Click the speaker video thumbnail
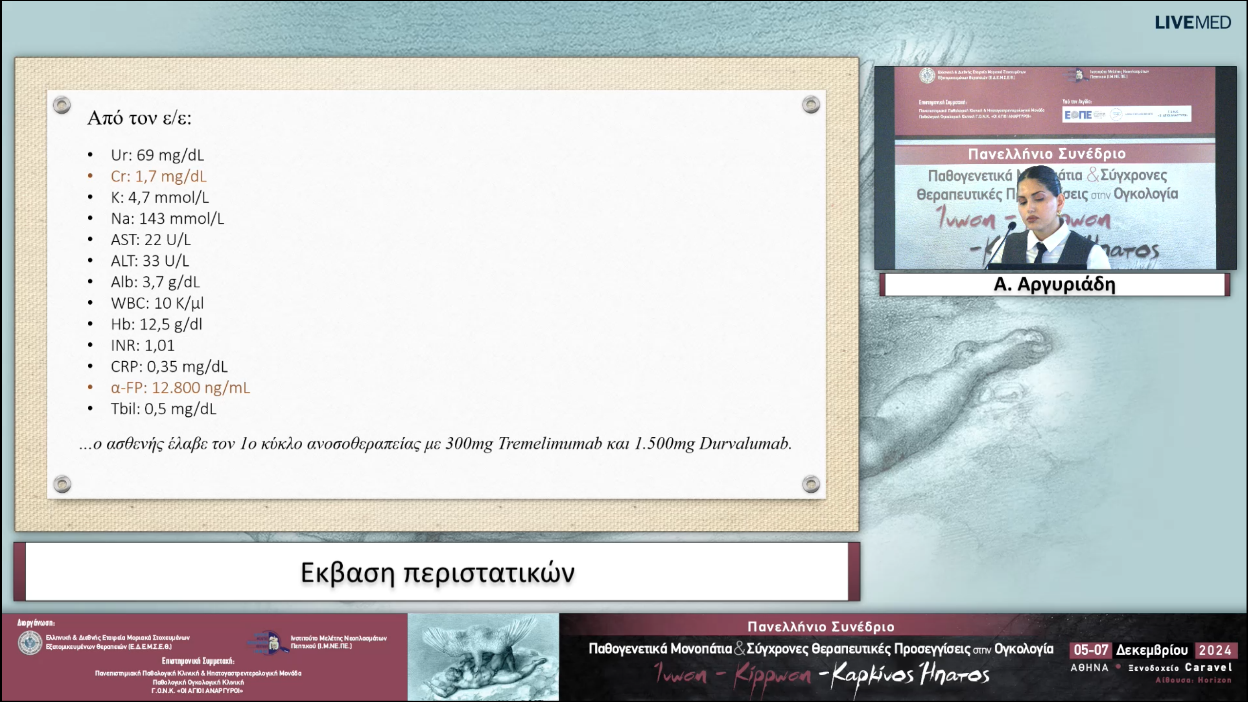The image size is (1248, 702). [1055, 168]
